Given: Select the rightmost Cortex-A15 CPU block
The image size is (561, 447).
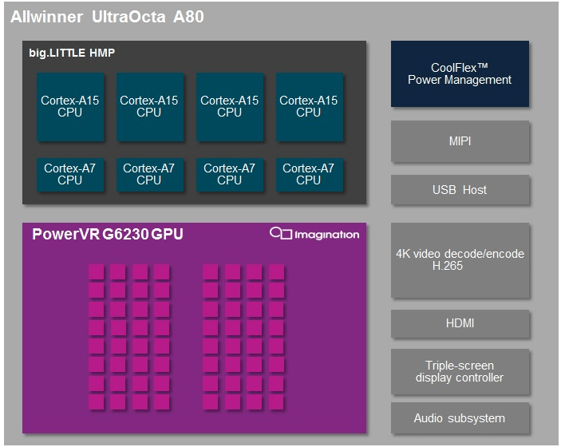Looking at the screenshot, I should coord(310,107).
